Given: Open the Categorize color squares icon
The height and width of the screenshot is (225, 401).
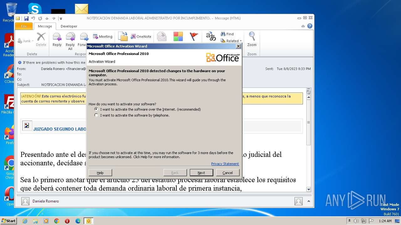Looking at the screenshot, I should [x=178, y=37].
